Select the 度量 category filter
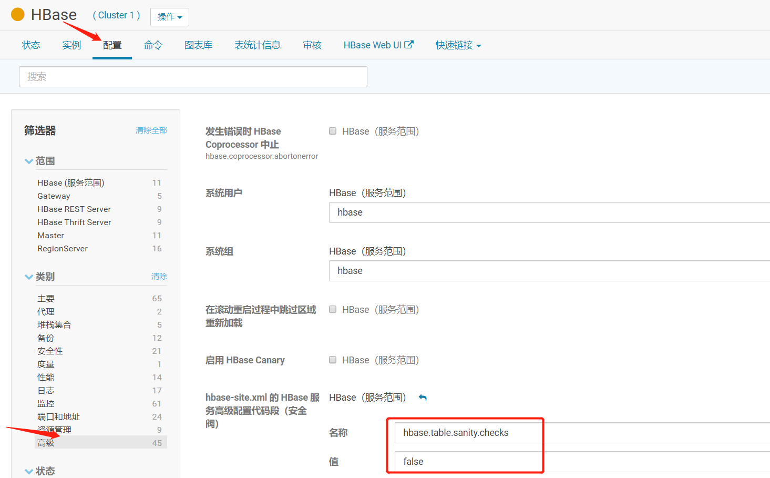The width and height of the screenshot is (770, 478). (x=46, y=364)
